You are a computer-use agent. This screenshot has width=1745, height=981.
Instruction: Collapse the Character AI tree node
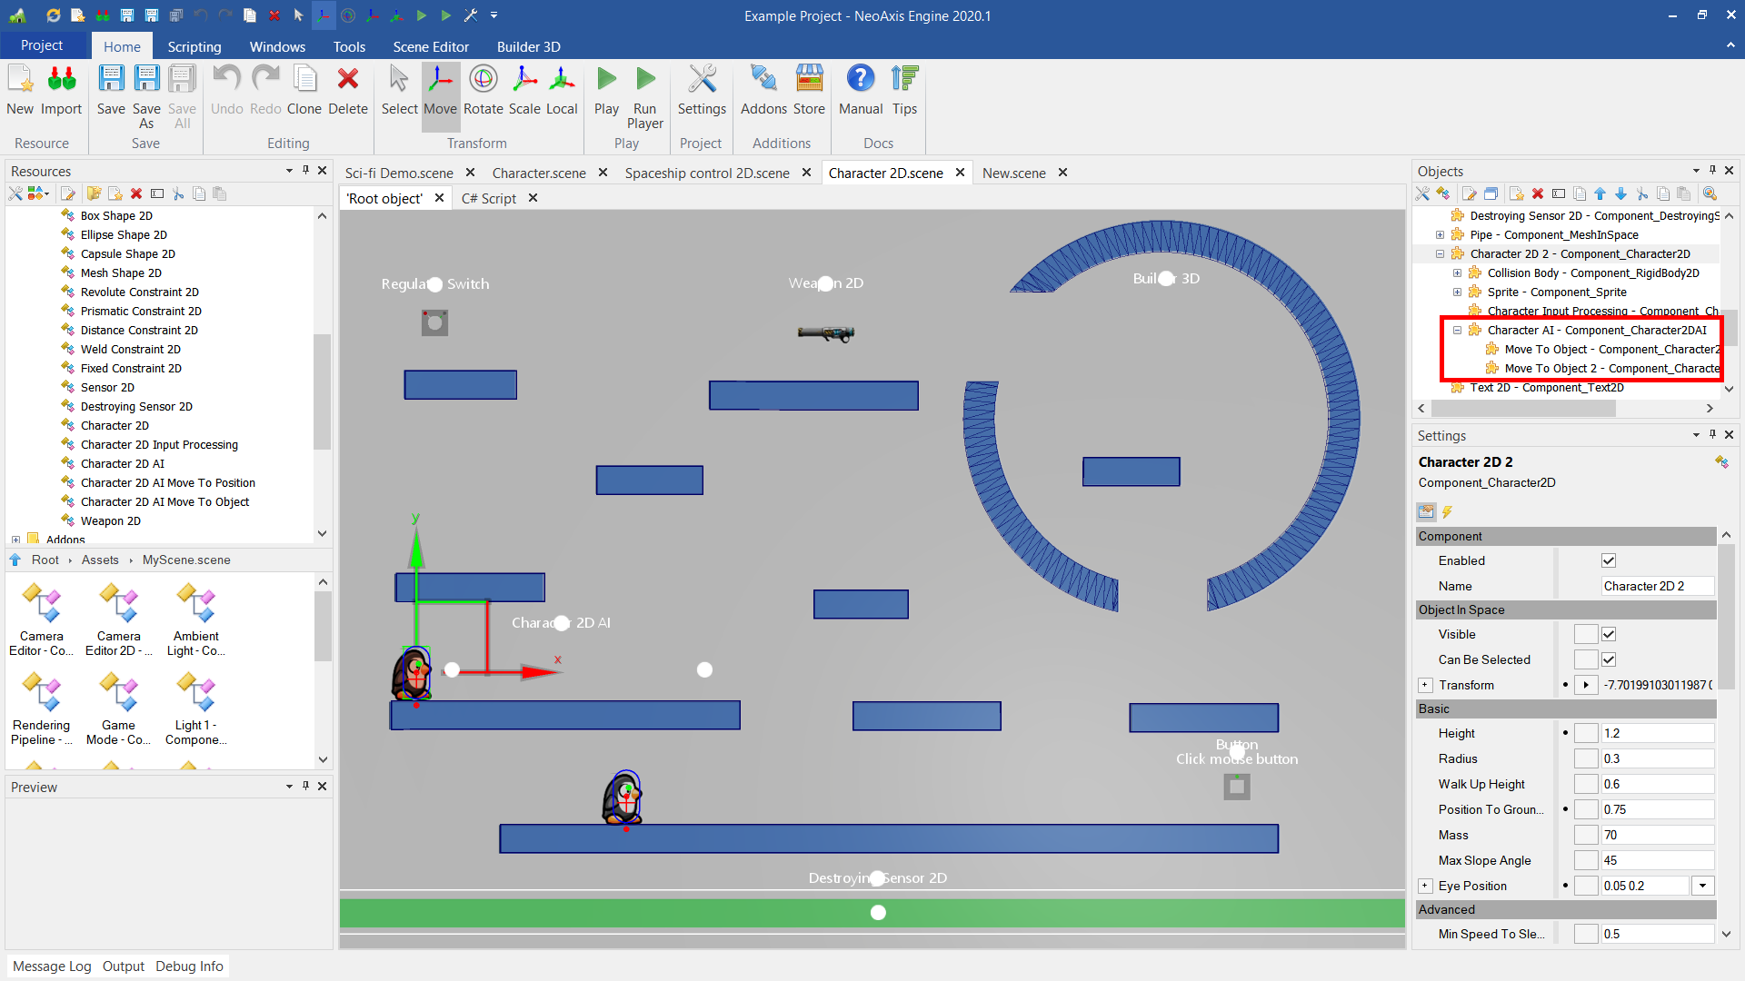pyautogui.click(x=1457, y=331)
